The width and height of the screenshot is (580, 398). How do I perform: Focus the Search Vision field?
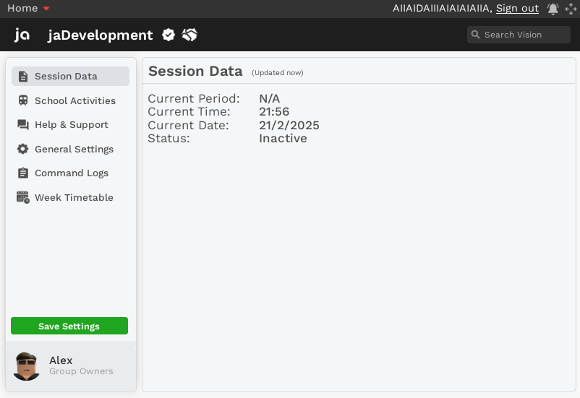pos(519,35)
